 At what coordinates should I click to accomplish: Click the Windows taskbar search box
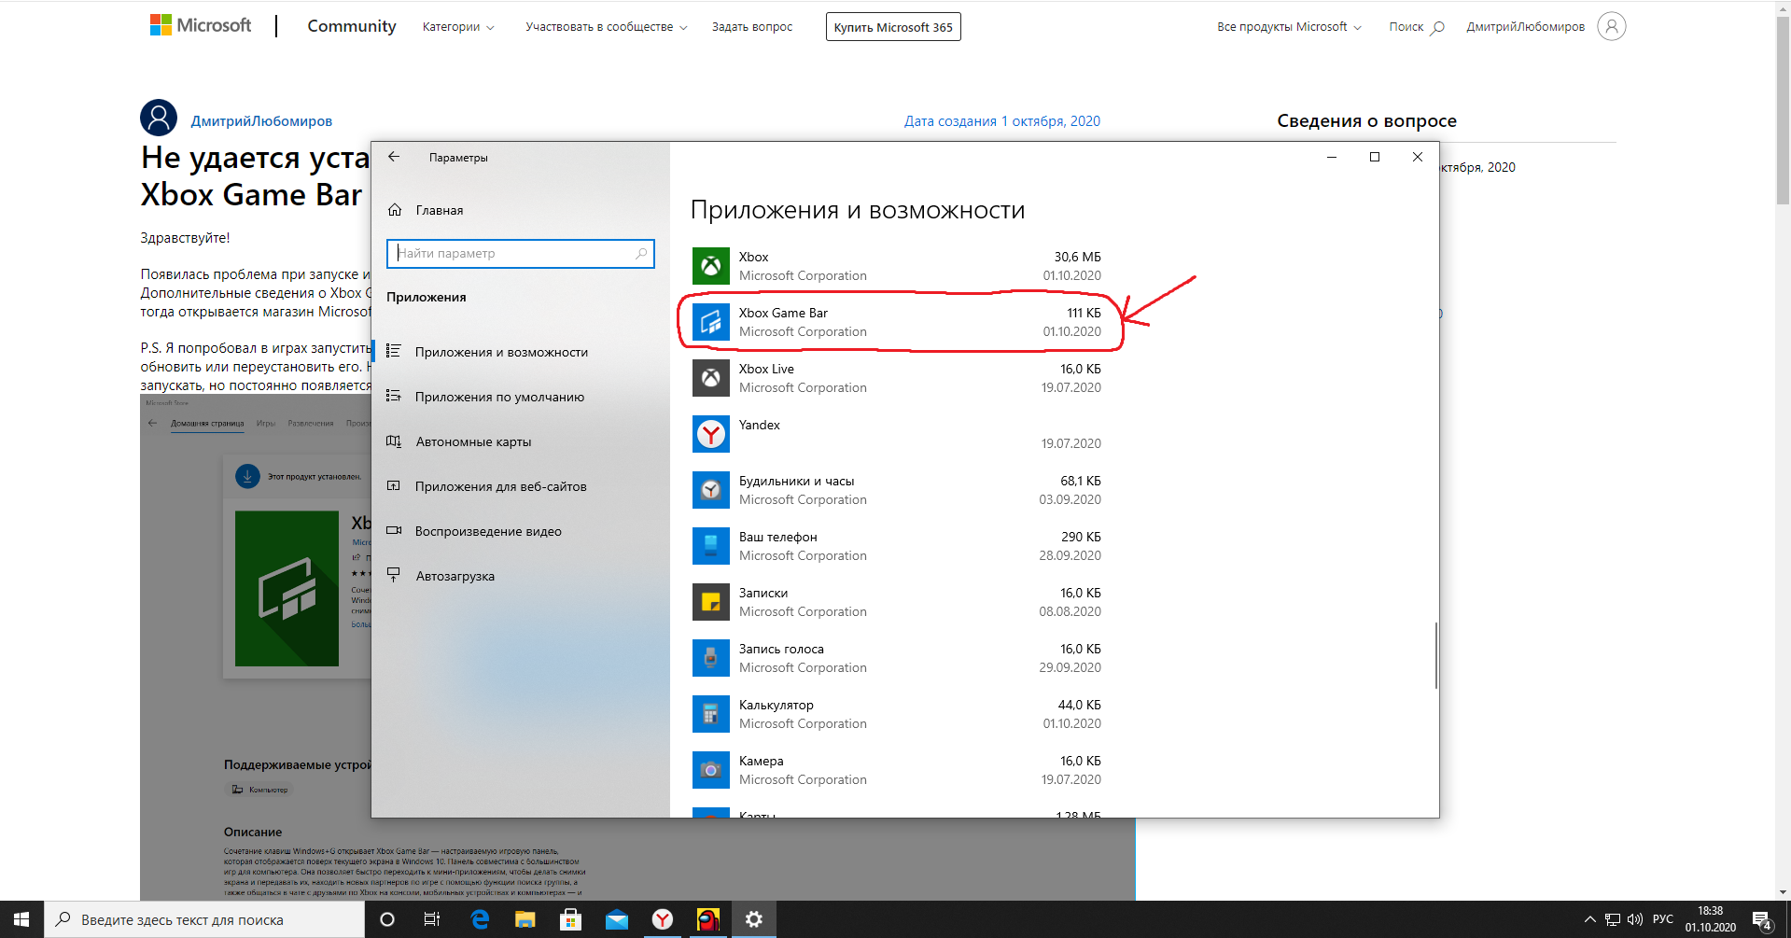click(x=204, y=919)
